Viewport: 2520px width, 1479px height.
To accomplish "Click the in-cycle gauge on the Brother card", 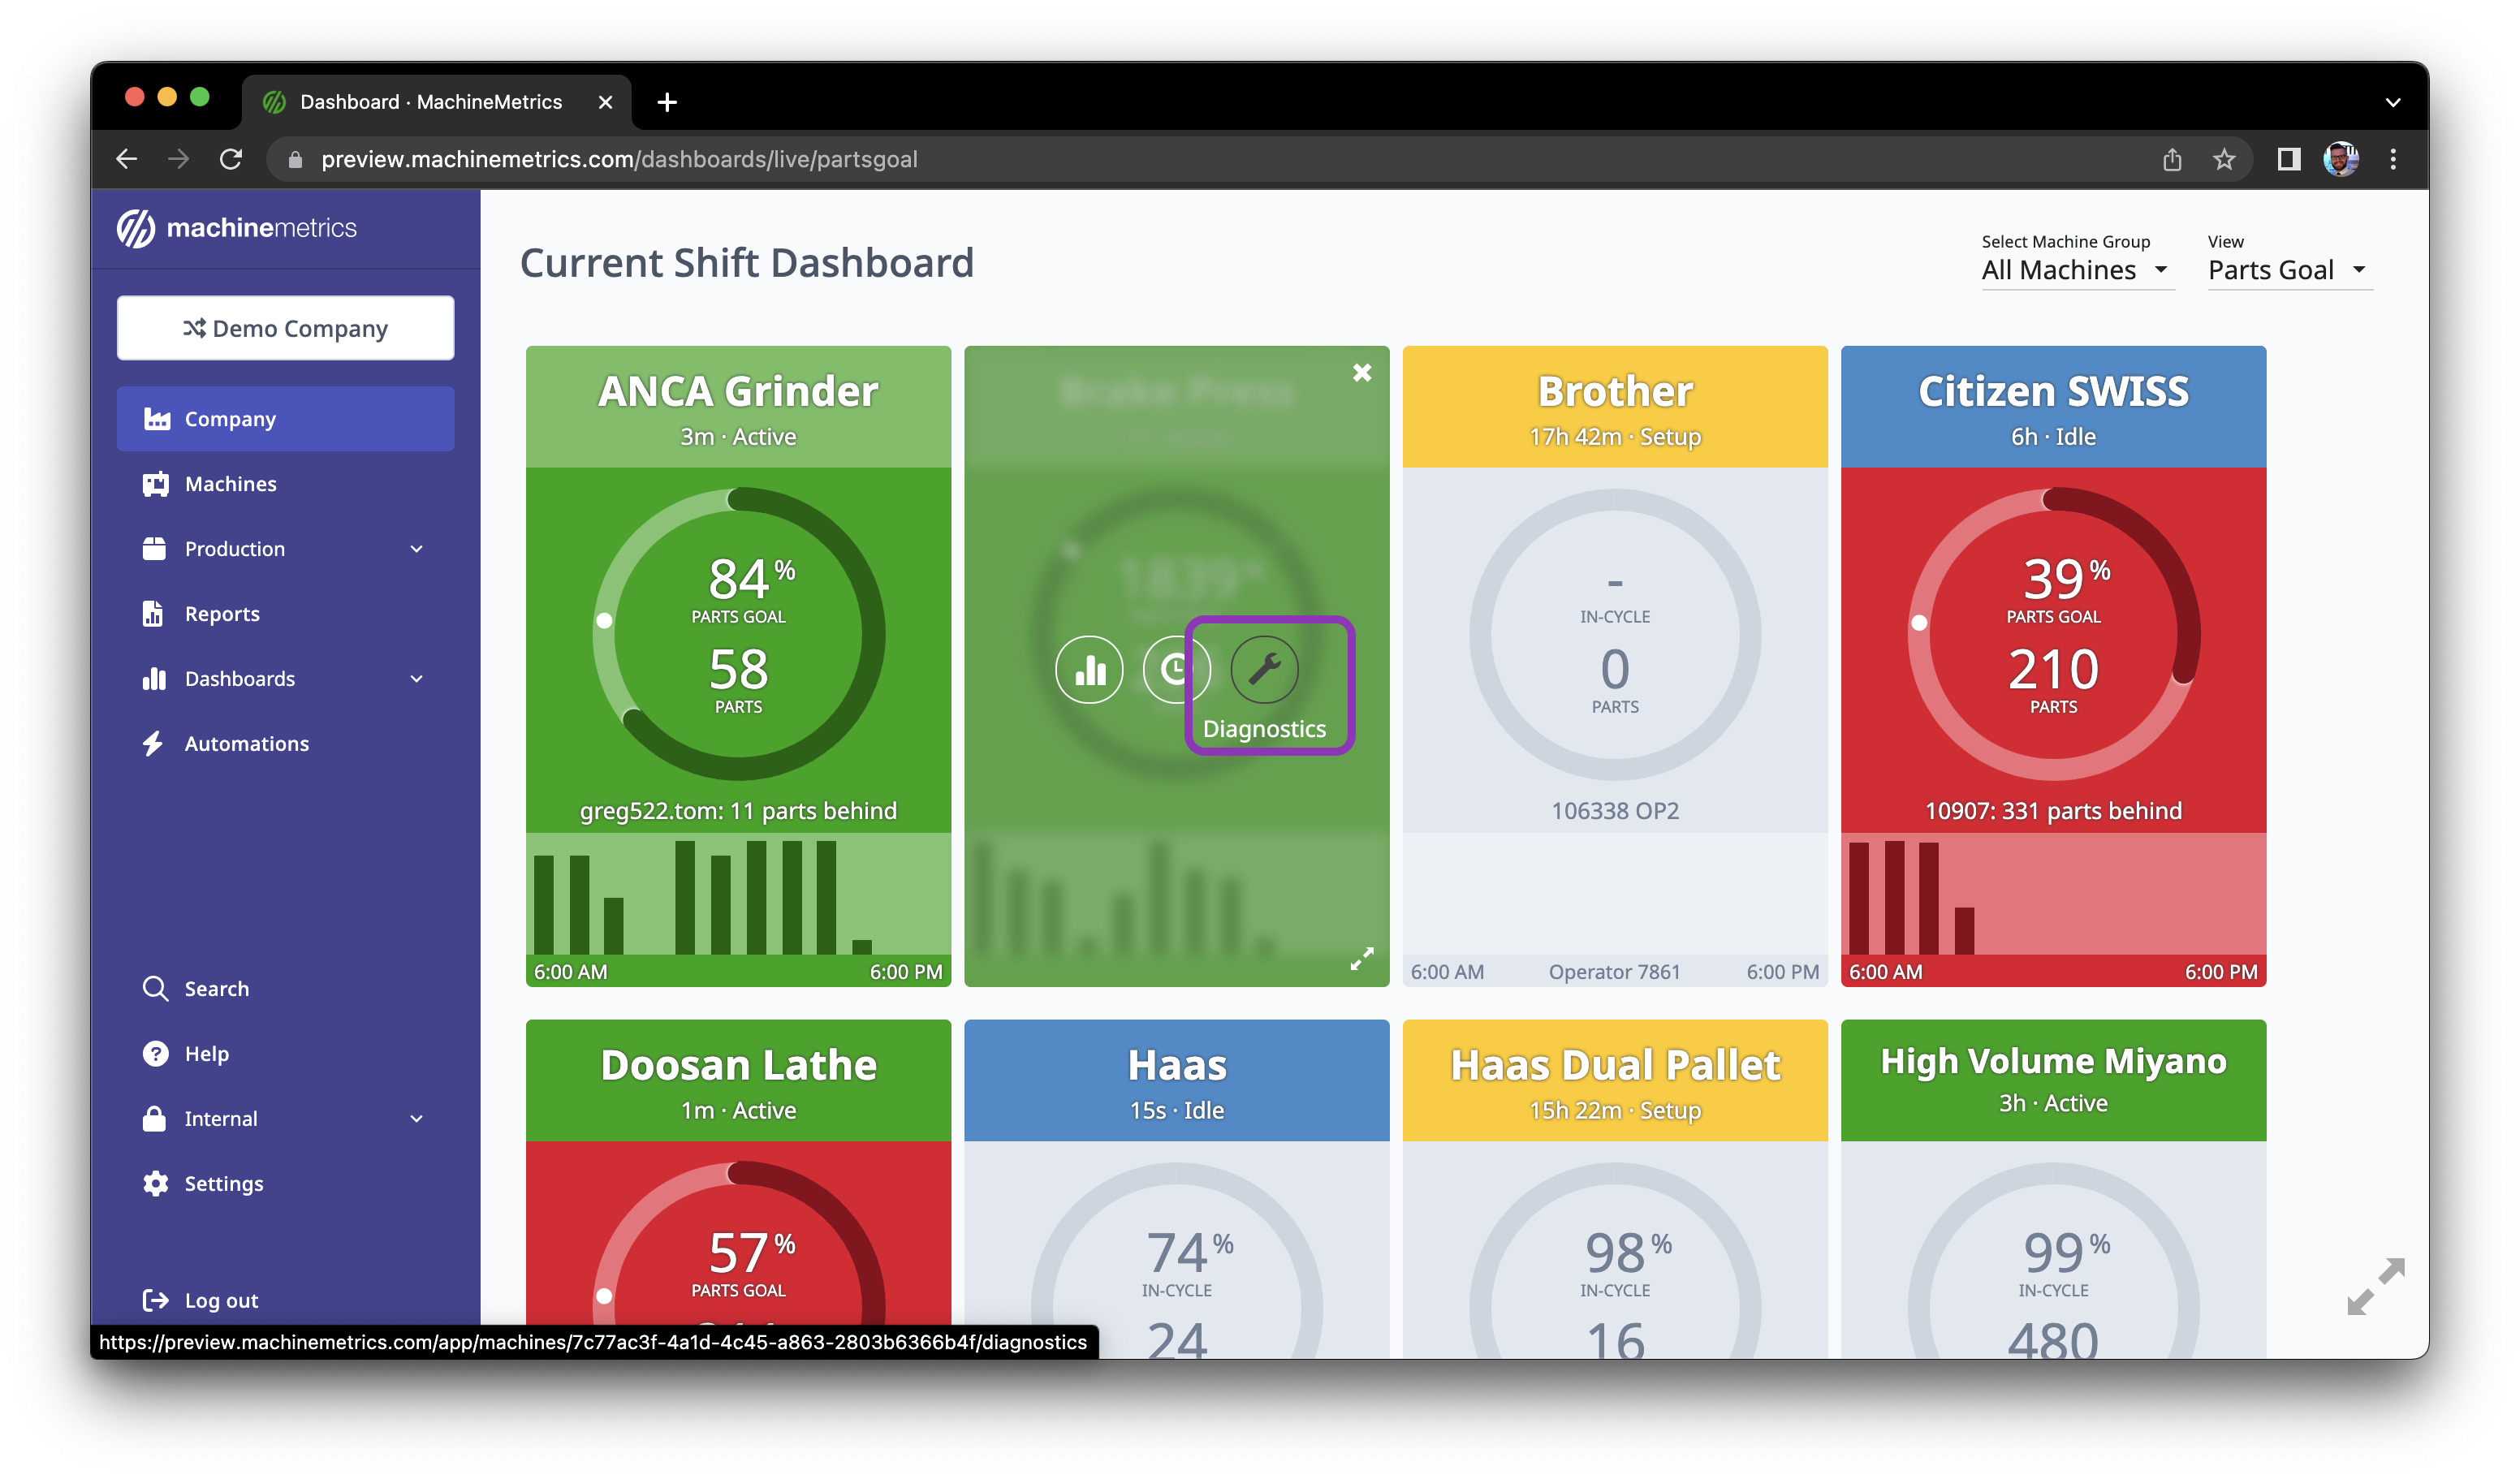I will 1615,634.
